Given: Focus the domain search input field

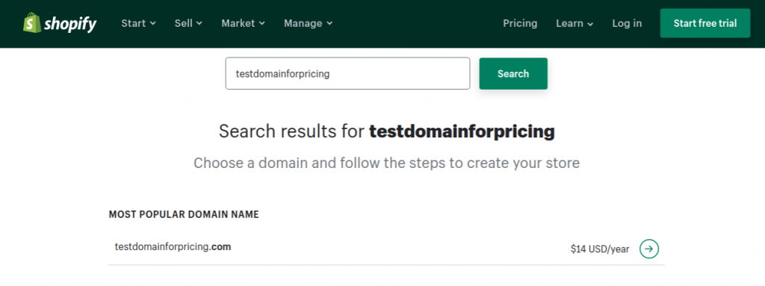Looking at the screenshot, I should 347,74.
